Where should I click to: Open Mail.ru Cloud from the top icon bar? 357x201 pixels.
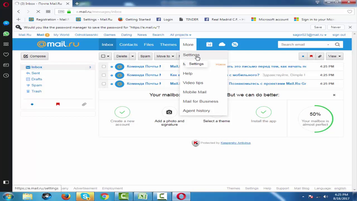[222, 44]
